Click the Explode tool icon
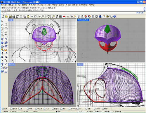The image size is (146, 113). (6, 50)
